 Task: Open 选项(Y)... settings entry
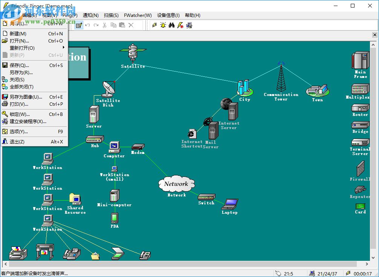coord(34,132)
